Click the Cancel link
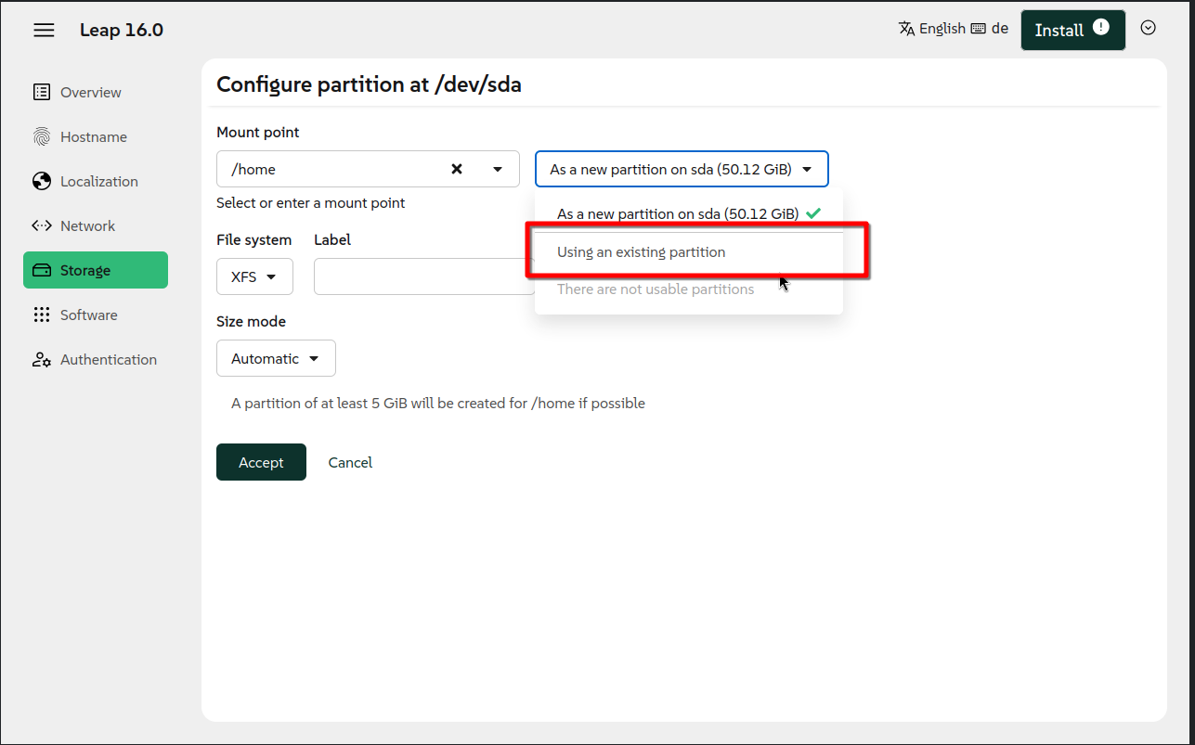Screen dimensions: 1195x745 350,462
